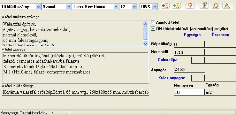The image size is (236, 115).
Task: Click the Kulcs anyagra first field
Action: [198, 78]
